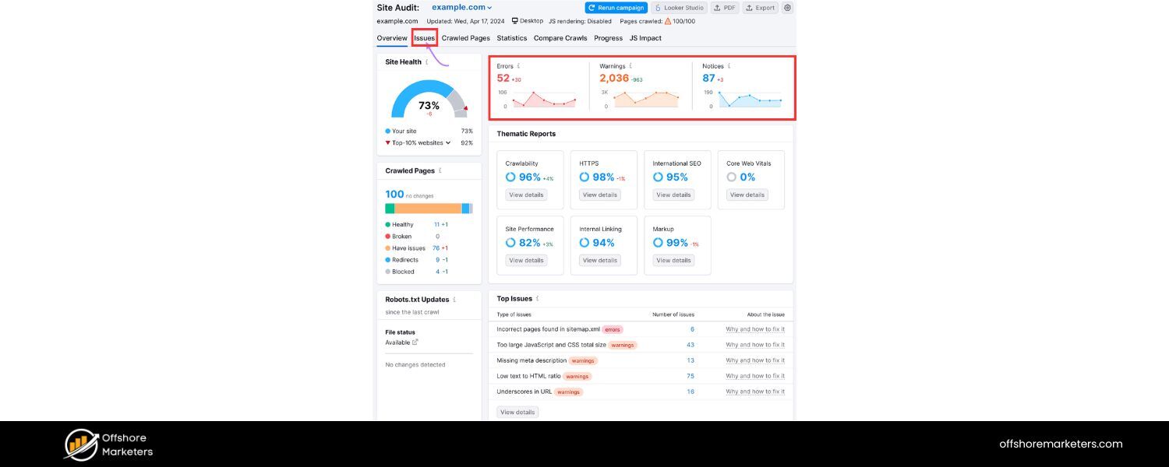The height and width of the screenshot is (467, 1169).
Task: Click the info icon beside Errors
Action: point(518,66)
